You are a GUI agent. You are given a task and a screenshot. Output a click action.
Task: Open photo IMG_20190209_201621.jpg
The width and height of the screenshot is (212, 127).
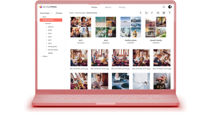pyautogui.click(x=100, y=58)
